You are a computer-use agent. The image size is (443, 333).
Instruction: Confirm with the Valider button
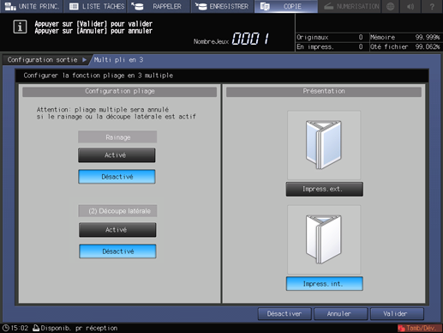[397, 314]
